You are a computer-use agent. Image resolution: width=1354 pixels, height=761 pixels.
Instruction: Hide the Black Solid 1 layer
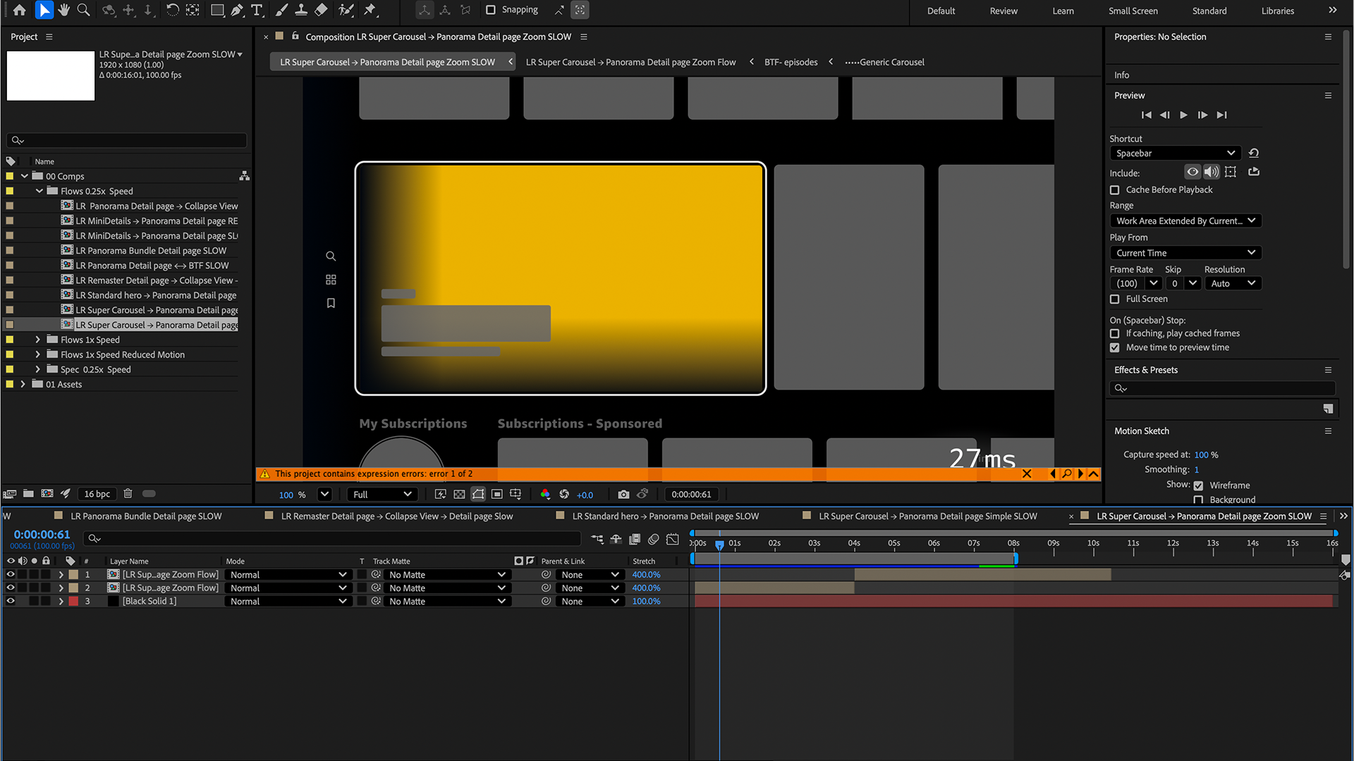(11, 601)
